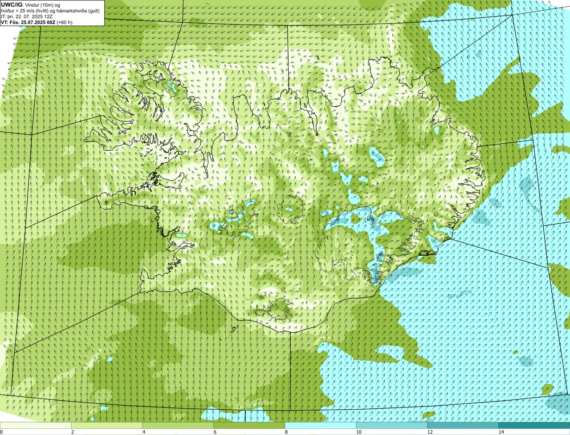Click the 0–2 m/s palest legend swatch
The height and width of the screenshot is (435, 570).
(x=36, y=425)
